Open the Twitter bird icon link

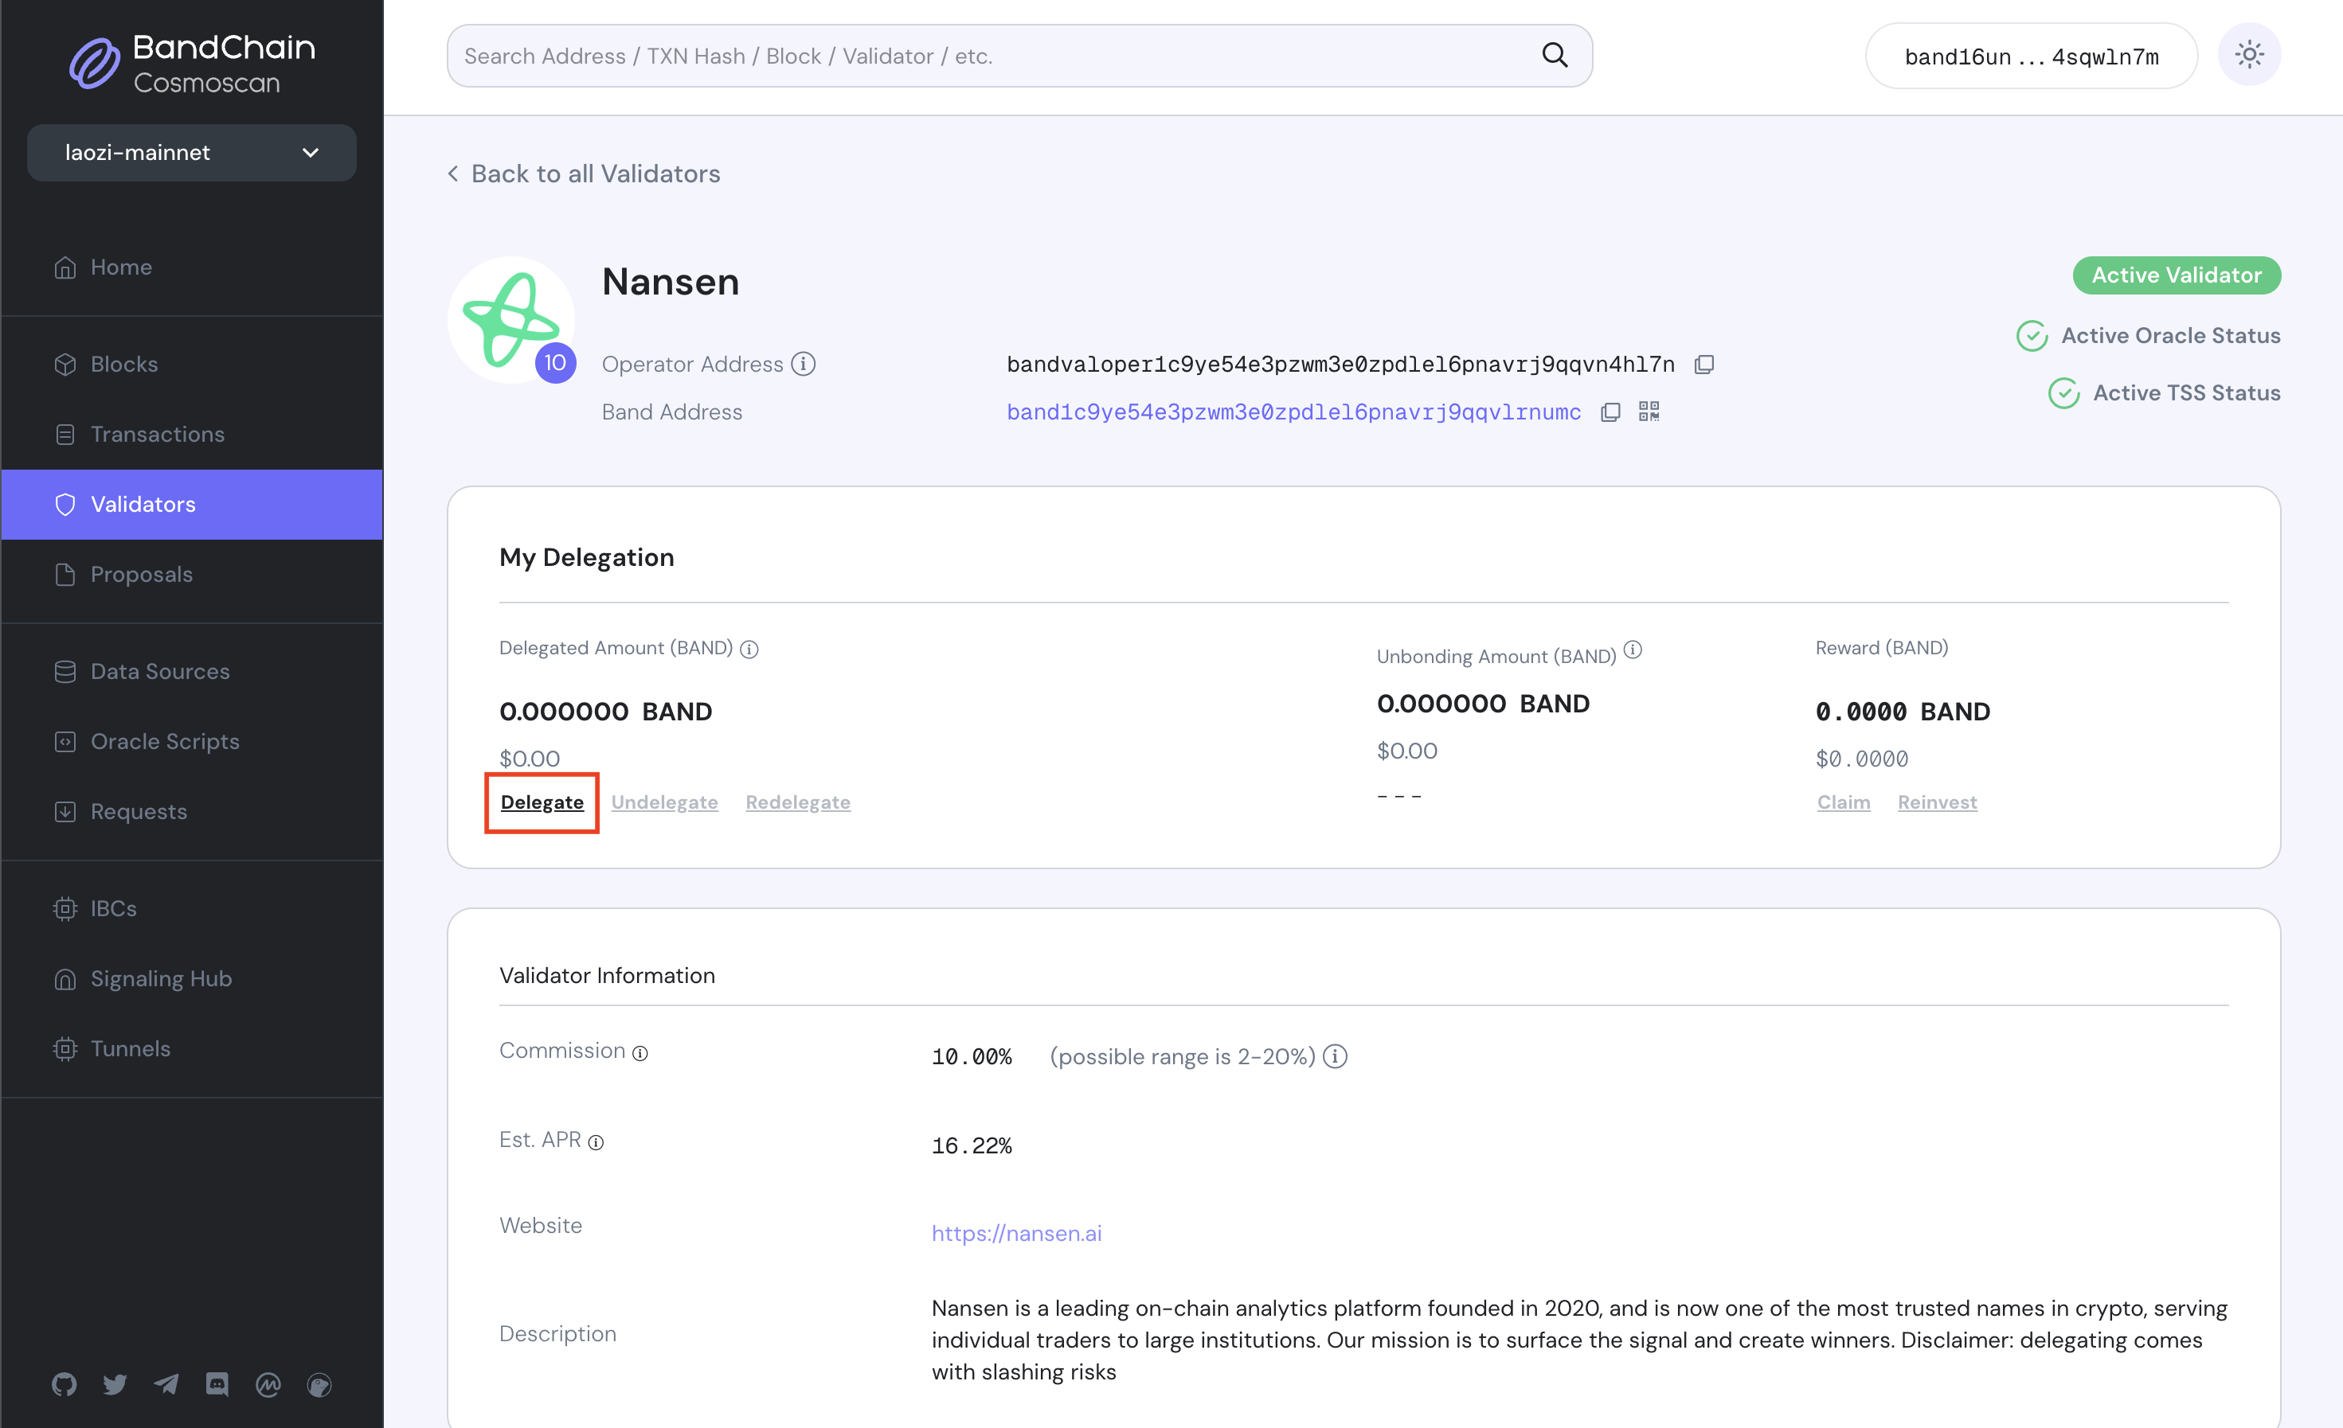click(x=115, y=1384)
